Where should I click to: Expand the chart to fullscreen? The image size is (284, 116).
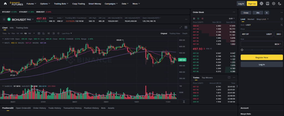pos(181,27)
